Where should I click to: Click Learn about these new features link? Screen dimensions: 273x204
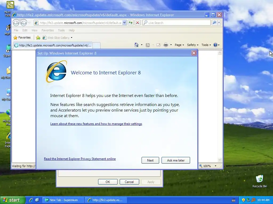tap(96, 124)
